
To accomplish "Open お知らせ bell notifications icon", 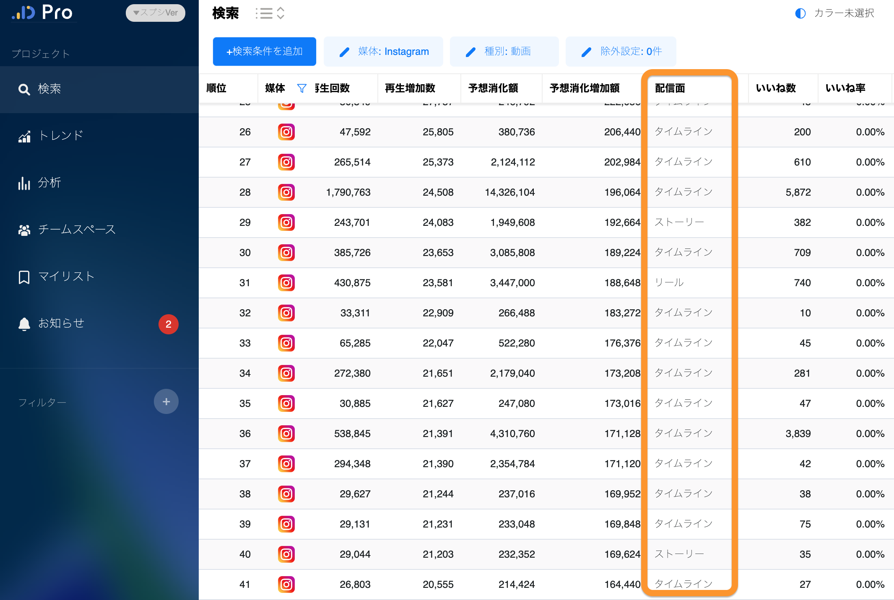I will coord(24,324).
